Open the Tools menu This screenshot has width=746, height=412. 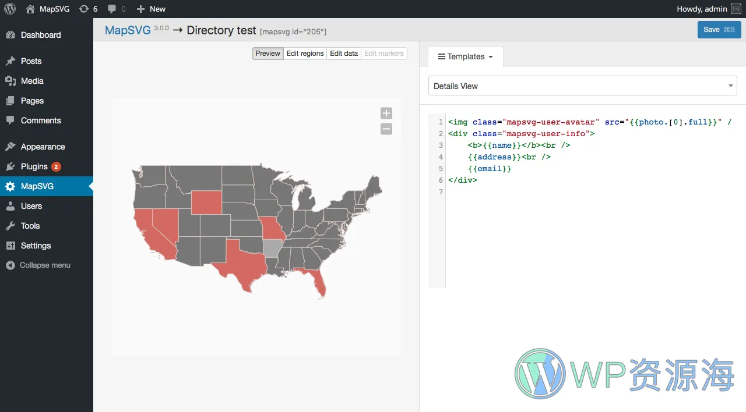click(x=47, y=226)
